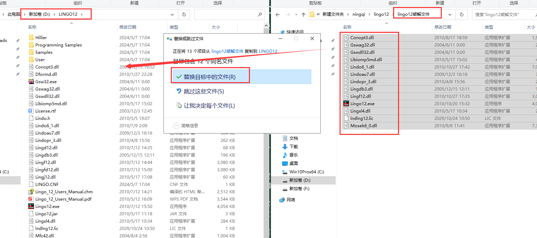Show hidden breadcrumb levels via « in right window

click(x=318, y=14)
